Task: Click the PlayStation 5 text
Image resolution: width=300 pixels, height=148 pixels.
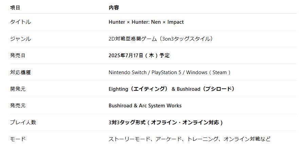Action: coord(164,72)
